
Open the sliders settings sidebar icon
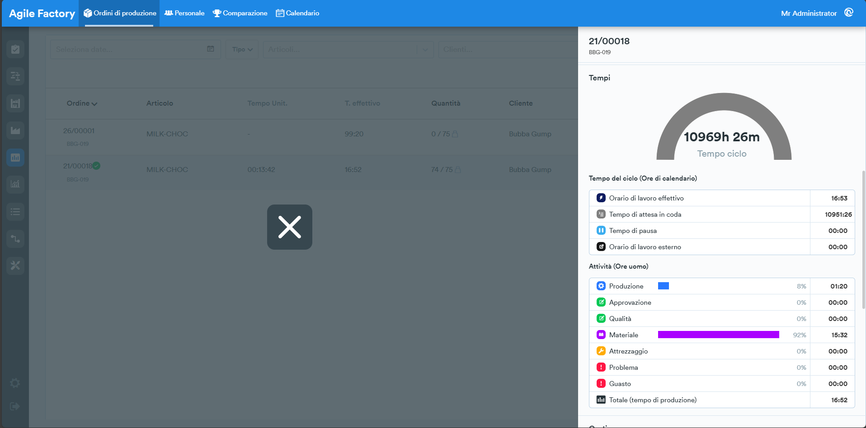pyautogui.click(x=15, y=76)
